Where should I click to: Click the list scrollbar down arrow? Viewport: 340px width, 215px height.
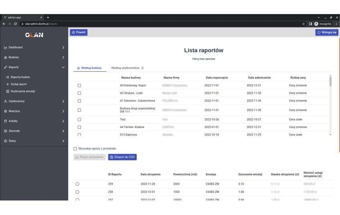pyautogui.click(x=330, y=134)
